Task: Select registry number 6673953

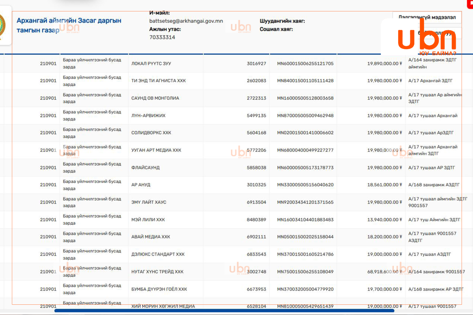Action: pyautogui.click(x=257, y=289)
